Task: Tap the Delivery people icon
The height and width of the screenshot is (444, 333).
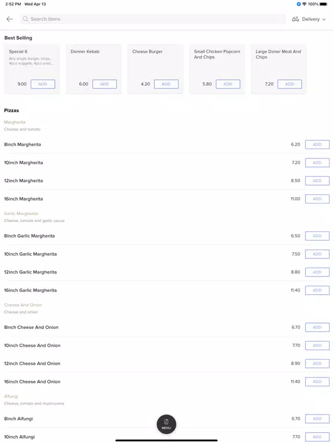Action: click(295, 19)
